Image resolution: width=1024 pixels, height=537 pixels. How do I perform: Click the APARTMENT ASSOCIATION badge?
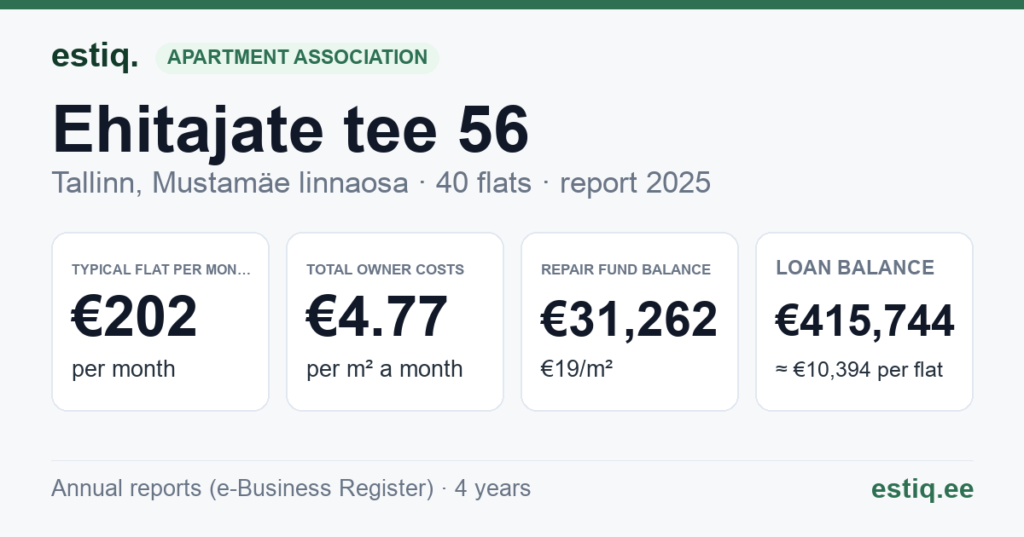pos(297,57)
